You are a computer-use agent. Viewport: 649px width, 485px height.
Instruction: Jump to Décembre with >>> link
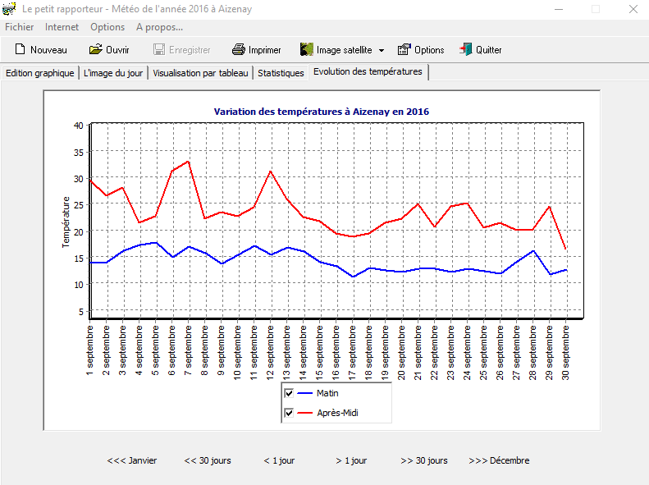(499, 460)
